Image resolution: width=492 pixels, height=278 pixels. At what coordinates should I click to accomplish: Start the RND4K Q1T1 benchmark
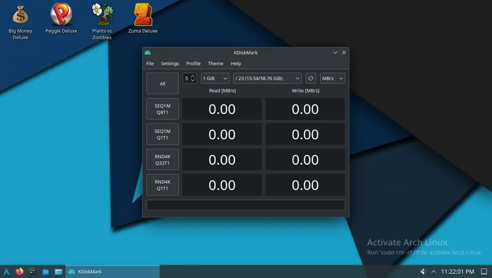pos(162,185)
